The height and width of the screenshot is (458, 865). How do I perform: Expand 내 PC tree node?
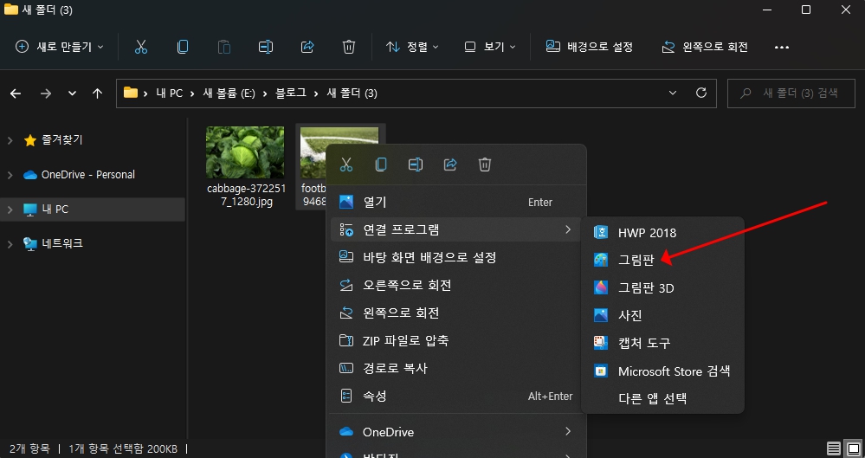click(x=10, y=210)
